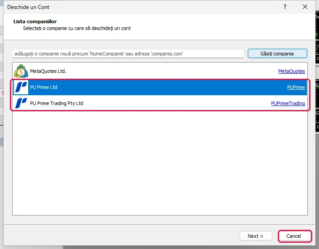The height and width of the screenshot is (249, 319).
Task: Click in the add new company field
Action: (128, 54)
